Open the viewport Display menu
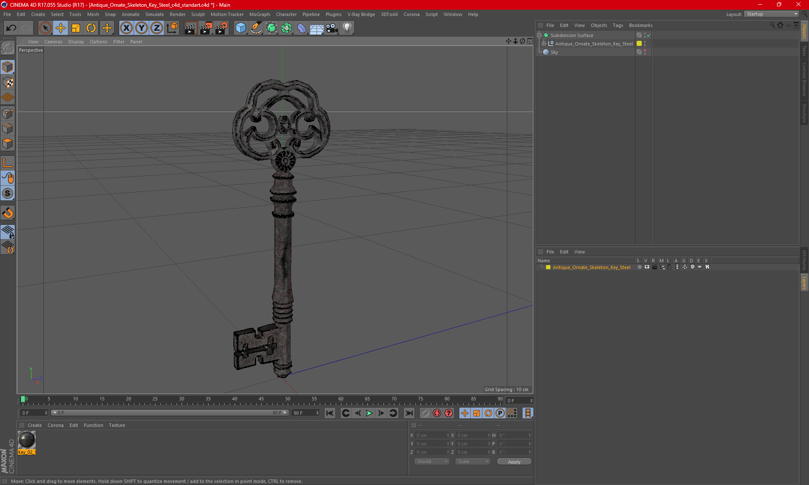The width and height of the screenshot is (809, 485). (76, 42)
